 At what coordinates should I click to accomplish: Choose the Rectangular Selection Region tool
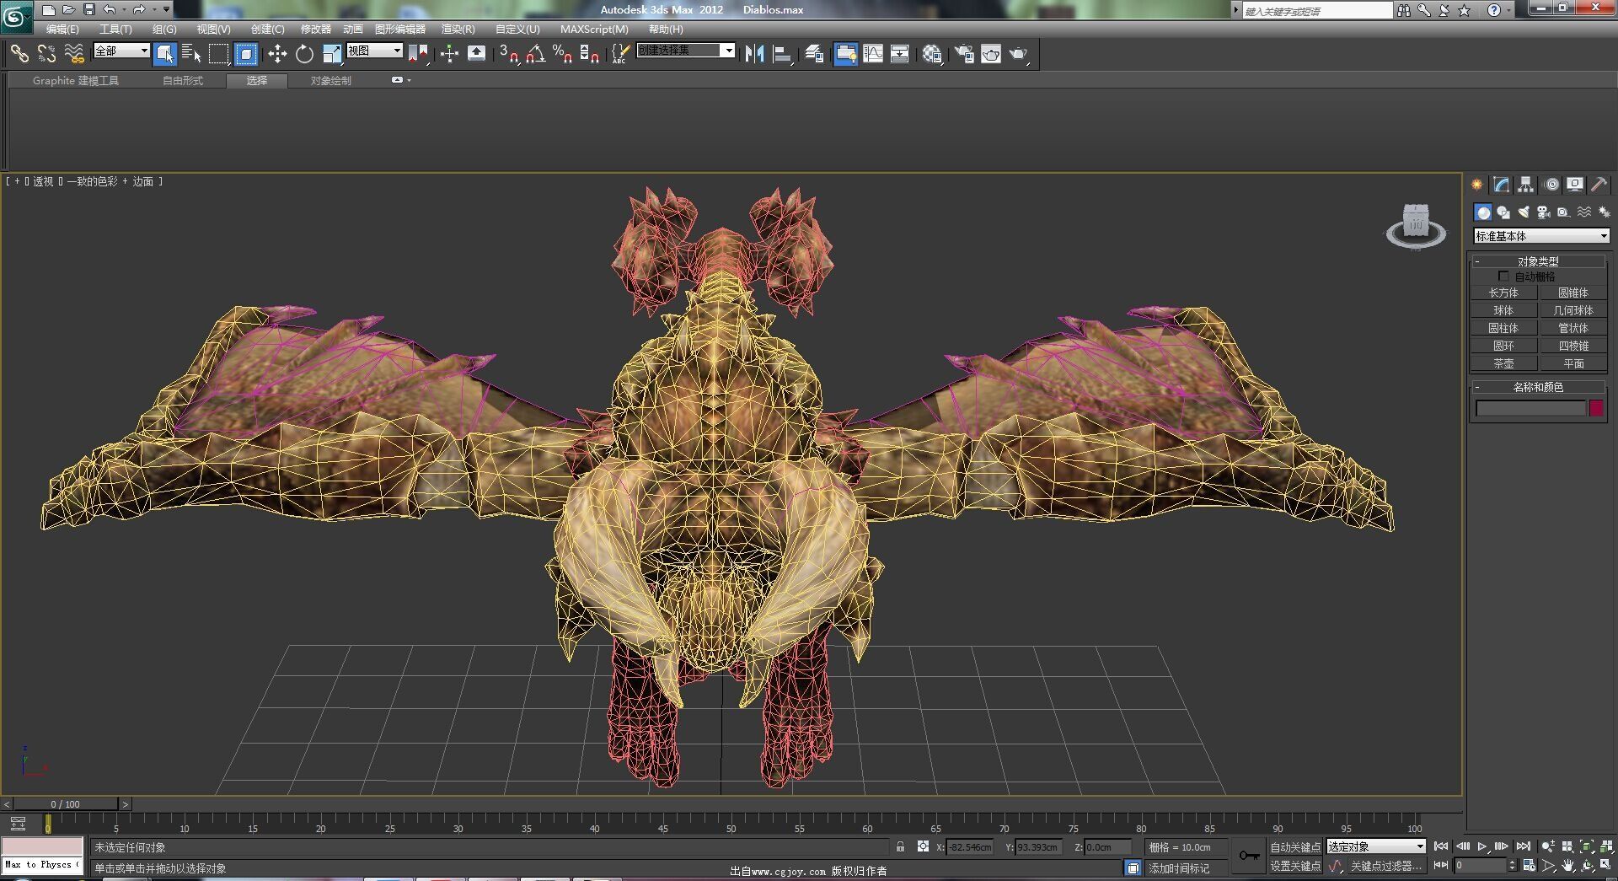(x=219, y=54)
